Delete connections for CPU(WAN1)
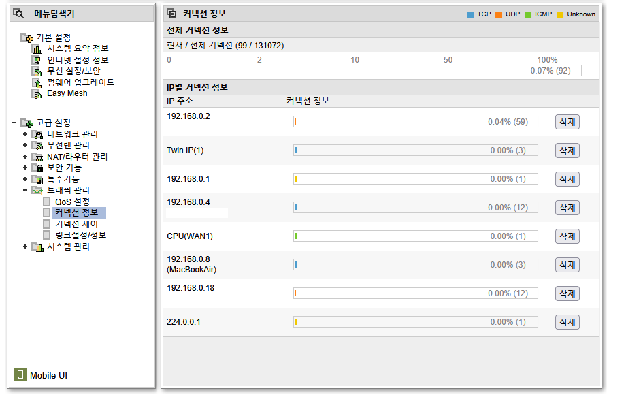The width and height of the screenshot is (626, 399). click(x=567, y=236)
